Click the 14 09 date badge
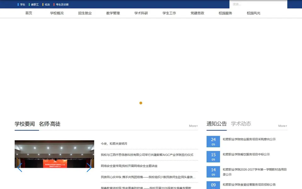 [x=213, y=172]
